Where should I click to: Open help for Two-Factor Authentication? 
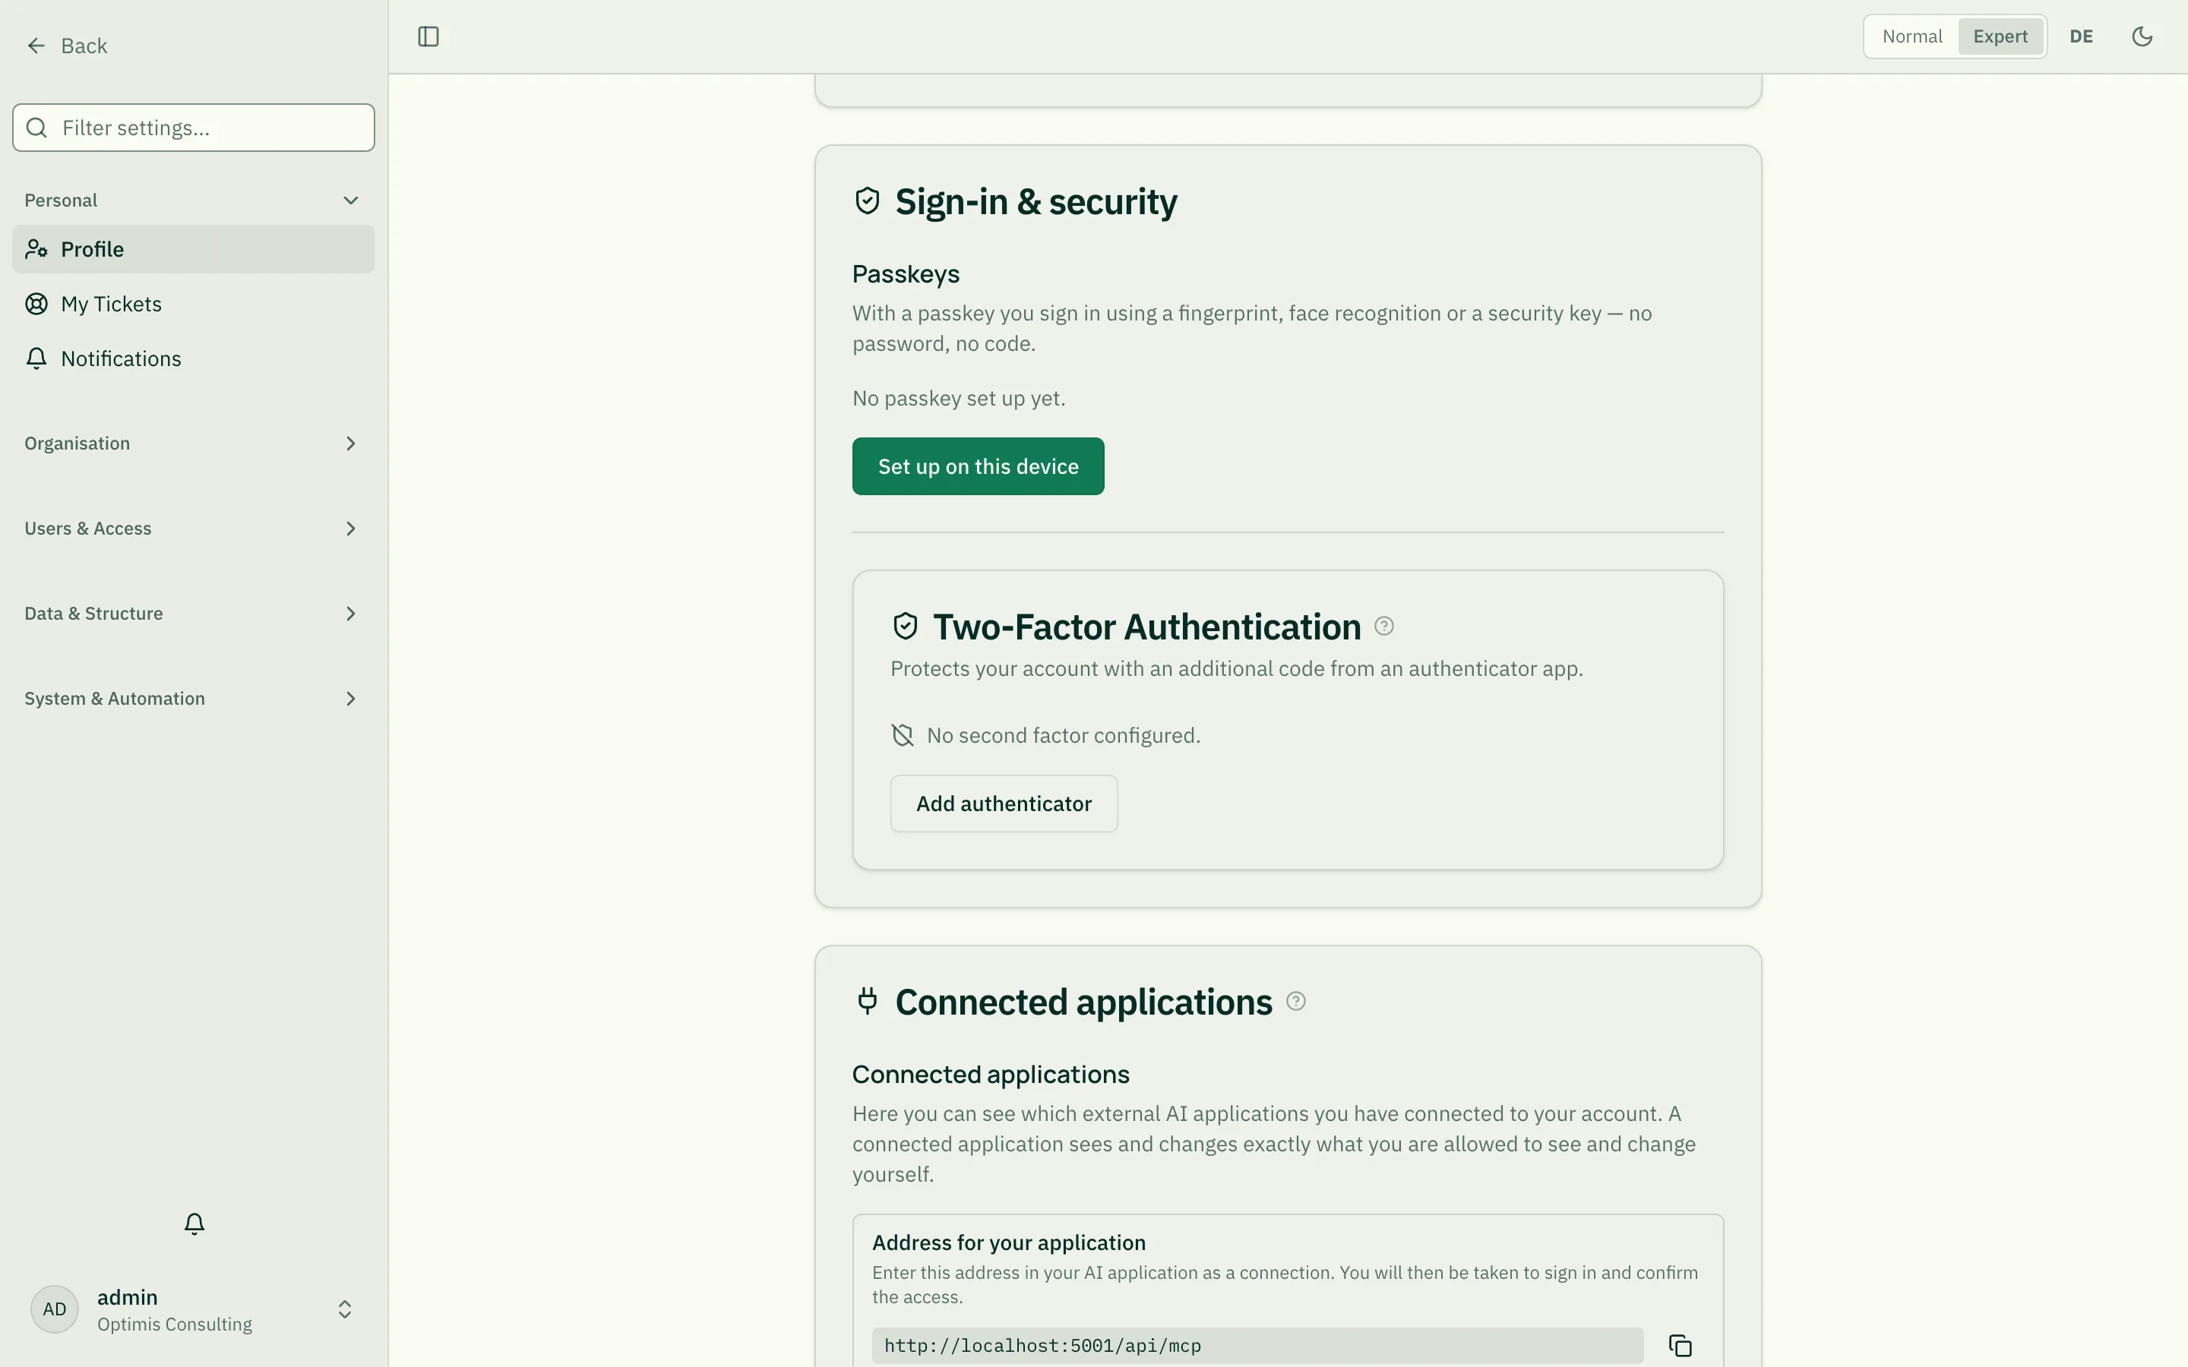pyautogui.click(x=1384, y=626)
